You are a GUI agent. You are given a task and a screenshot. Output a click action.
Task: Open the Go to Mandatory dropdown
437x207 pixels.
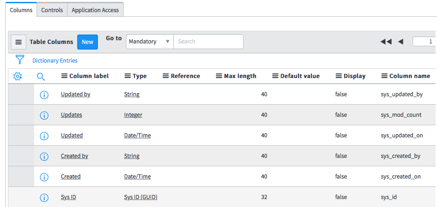click(150, 42)
